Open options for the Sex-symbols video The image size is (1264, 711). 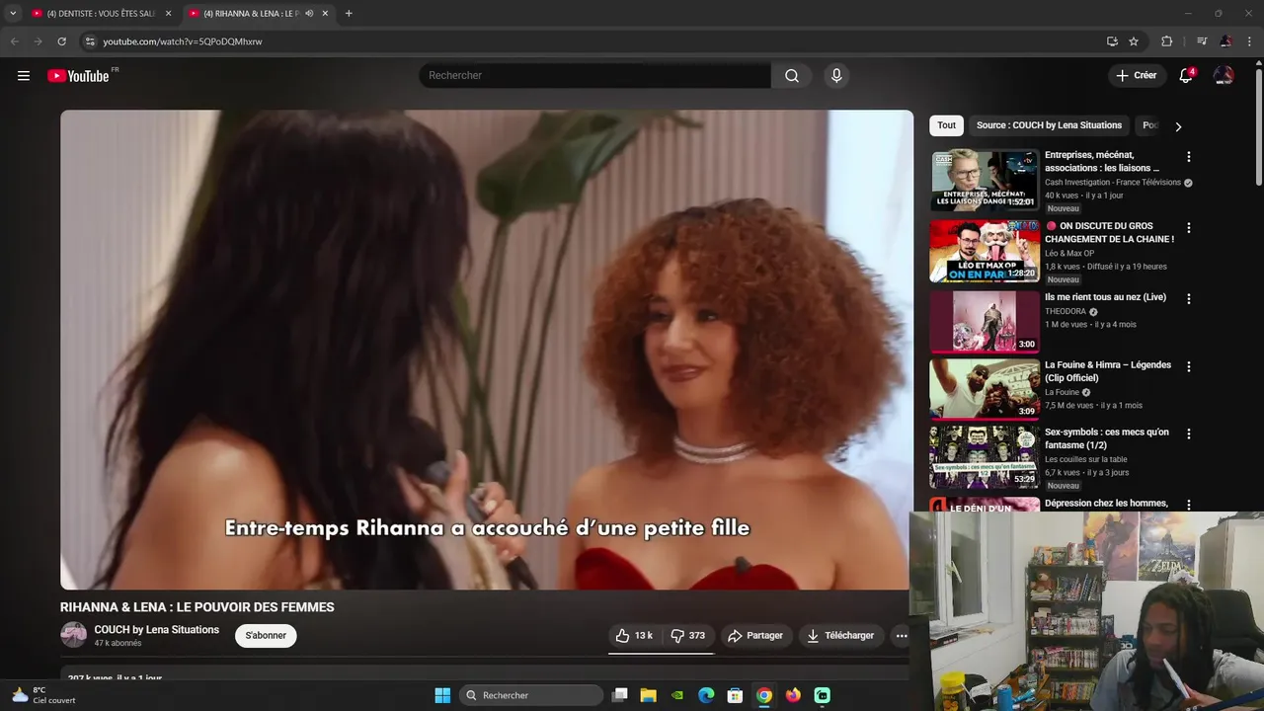[x=1189, y=434]
